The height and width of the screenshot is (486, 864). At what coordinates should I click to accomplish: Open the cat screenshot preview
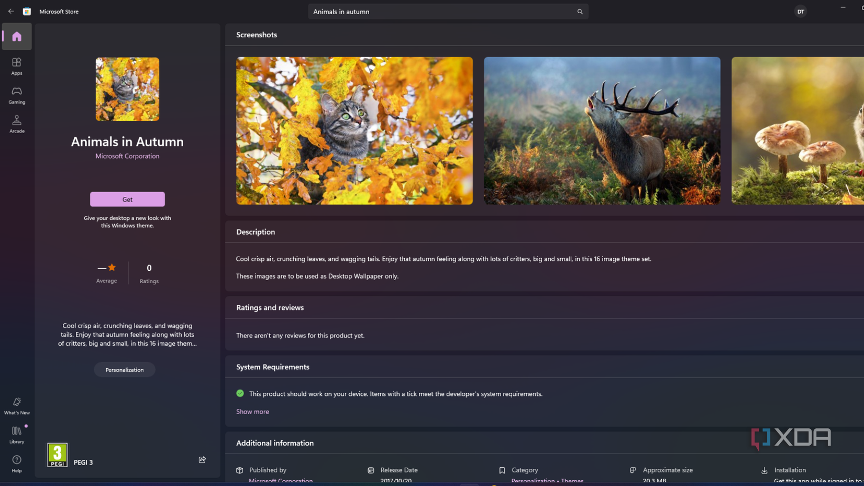coord(355,130)
